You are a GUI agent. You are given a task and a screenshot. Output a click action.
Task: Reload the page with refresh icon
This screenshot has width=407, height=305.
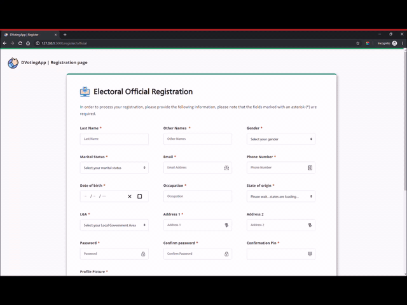(x=20, y=43)
